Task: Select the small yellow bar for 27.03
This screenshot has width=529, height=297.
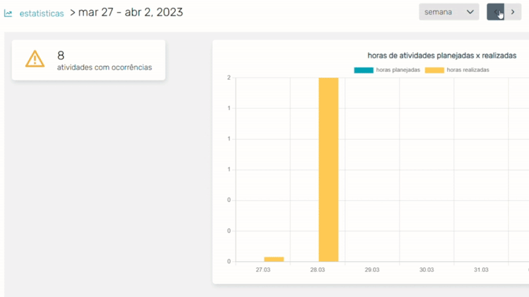Action: [x=274, y=259]
